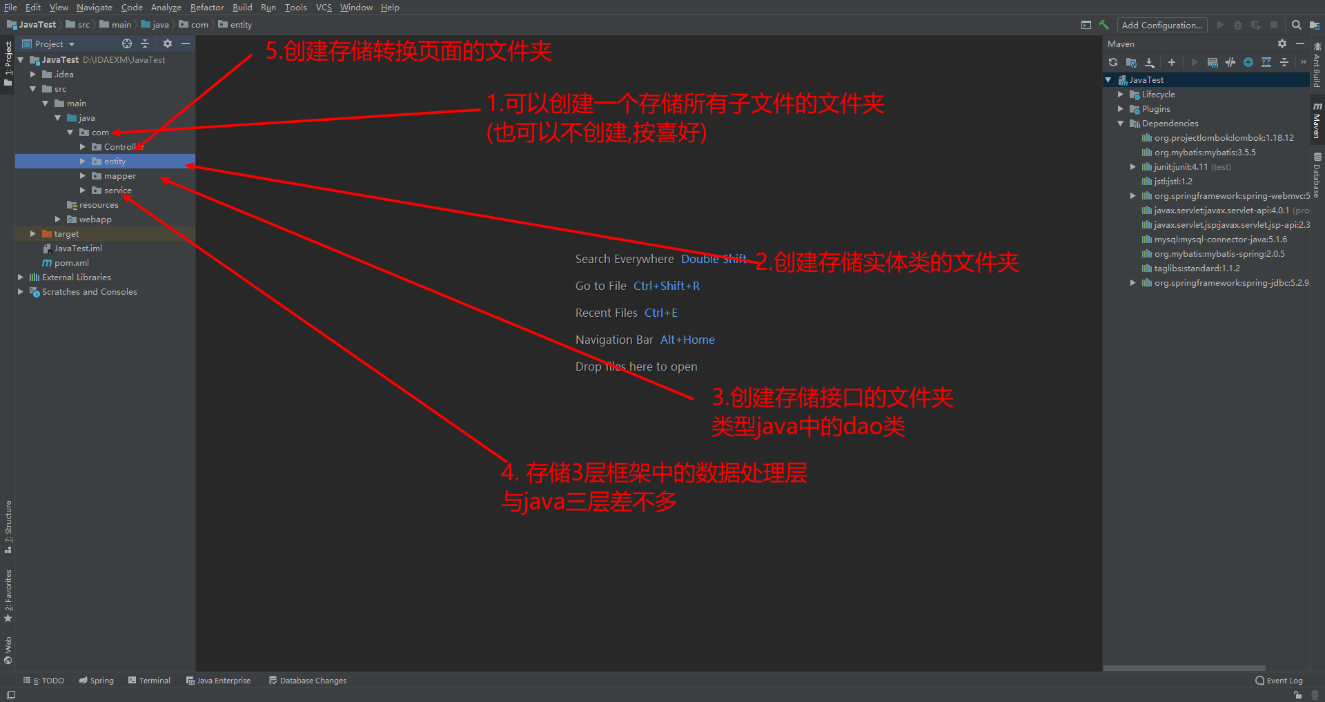Select the entity package in tree

tap(105, 162)
